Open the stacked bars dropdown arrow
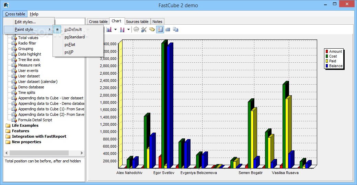 (x=128, y=29)
